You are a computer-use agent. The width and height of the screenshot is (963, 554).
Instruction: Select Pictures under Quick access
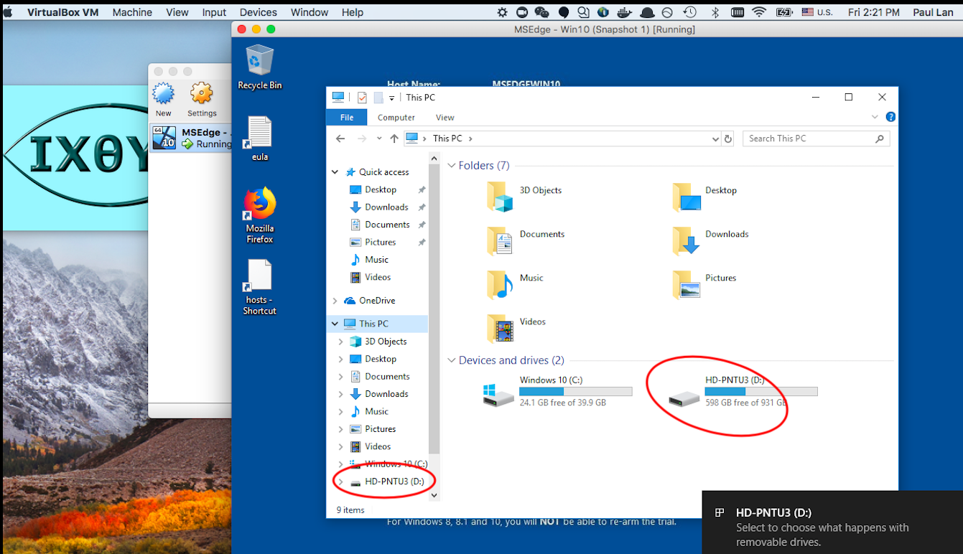click(x=381, y=242)
